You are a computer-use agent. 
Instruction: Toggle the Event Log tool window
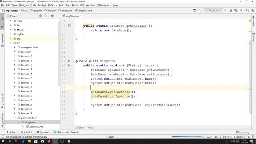[x=243, y=132]
